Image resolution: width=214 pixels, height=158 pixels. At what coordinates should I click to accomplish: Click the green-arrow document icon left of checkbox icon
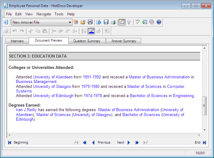(145, 22)
